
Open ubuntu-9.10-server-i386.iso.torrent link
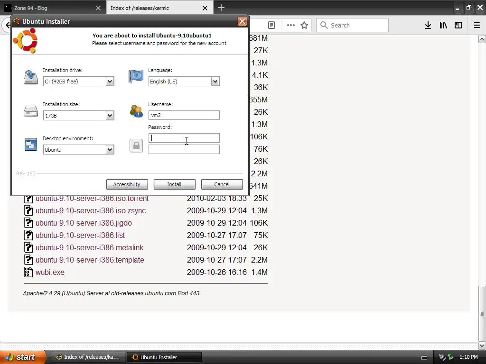pos(92,199)
